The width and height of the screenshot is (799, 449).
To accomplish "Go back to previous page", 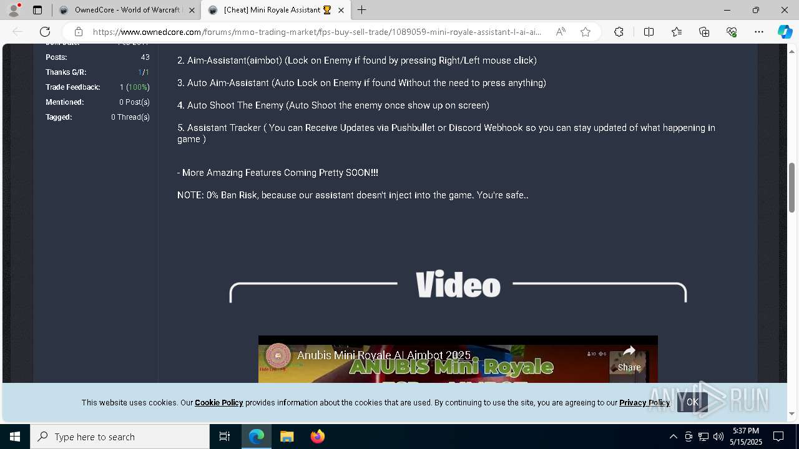I will (17, 32).
